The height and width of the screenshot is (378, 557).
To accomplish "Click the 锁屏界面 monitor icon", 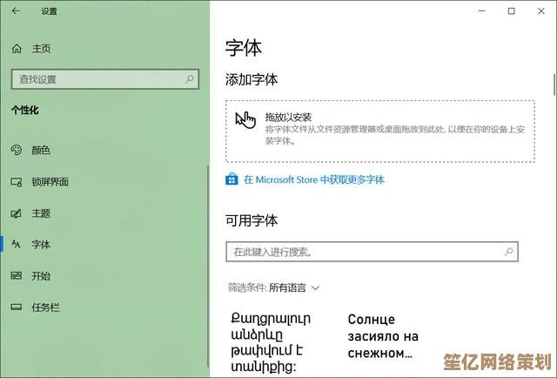I will 16,182.
